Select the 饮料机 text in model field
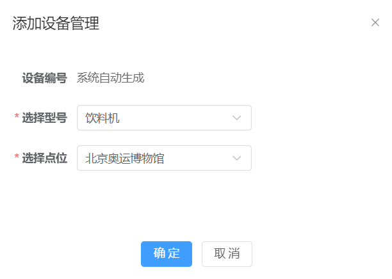392x279 pixels. pos(102,118)
